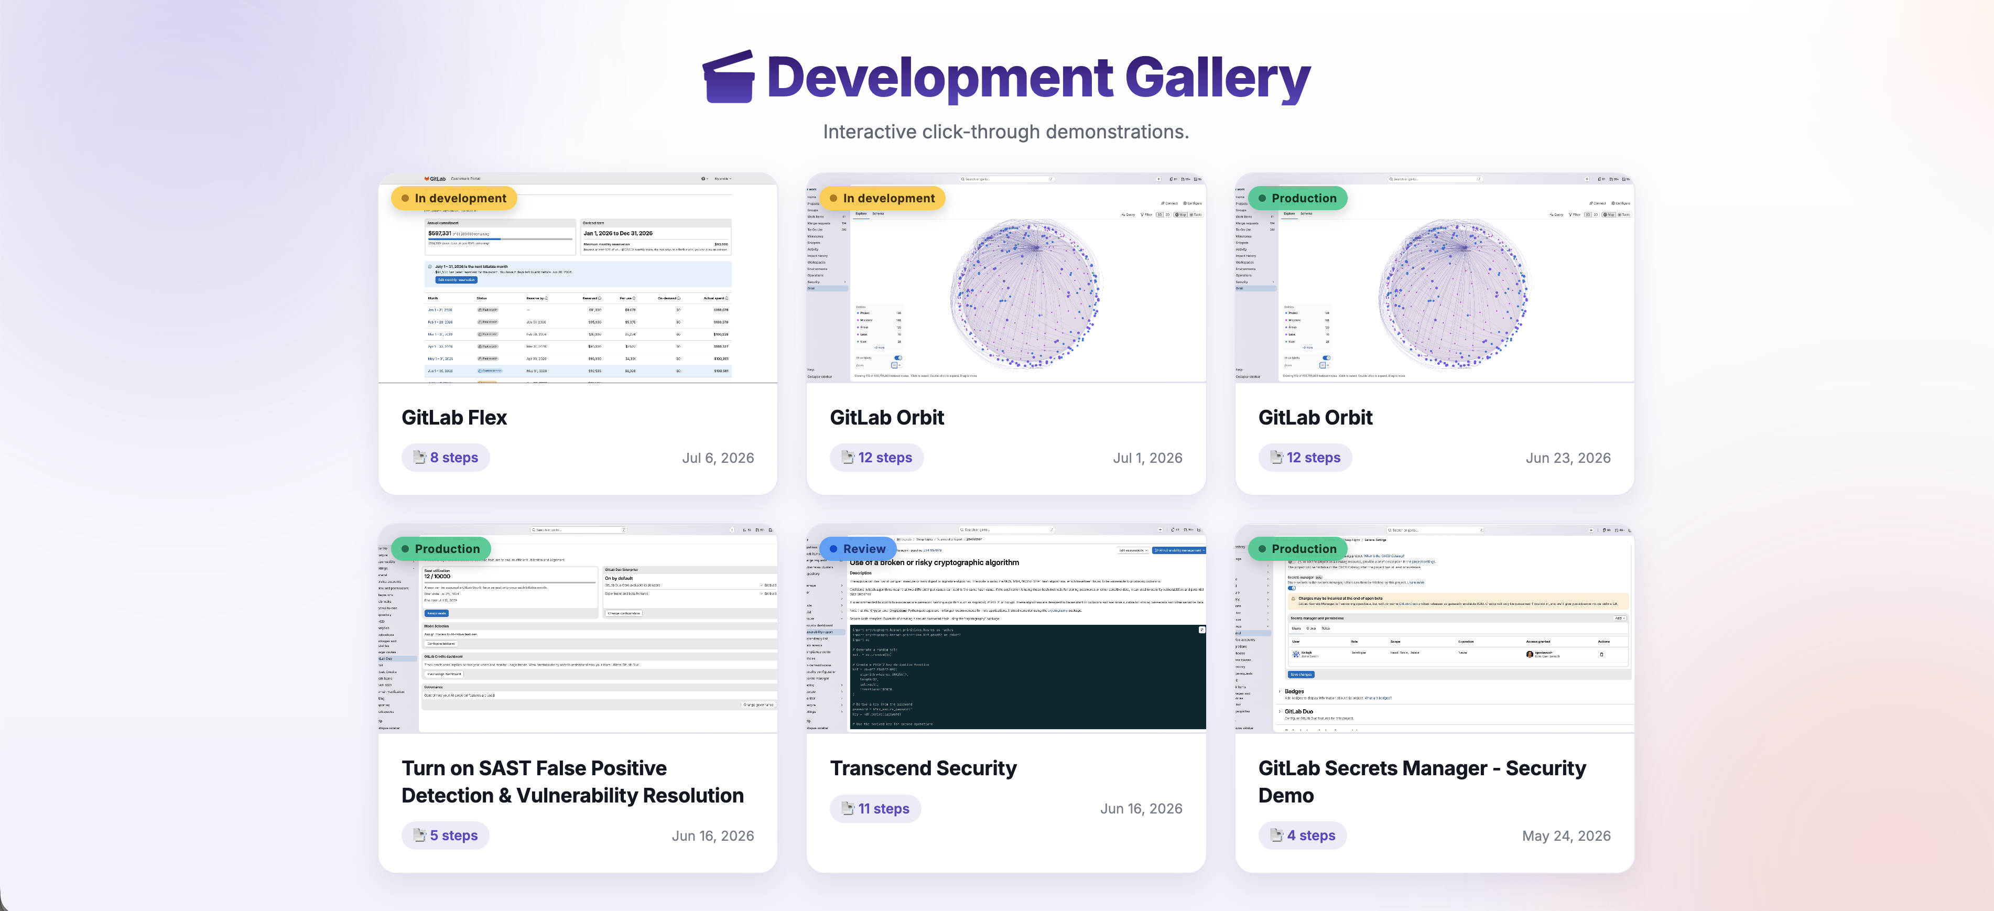Open GitLab Orbit title on Jun 23 card
The image size is (1994, 911).
tap(1315, 417)
